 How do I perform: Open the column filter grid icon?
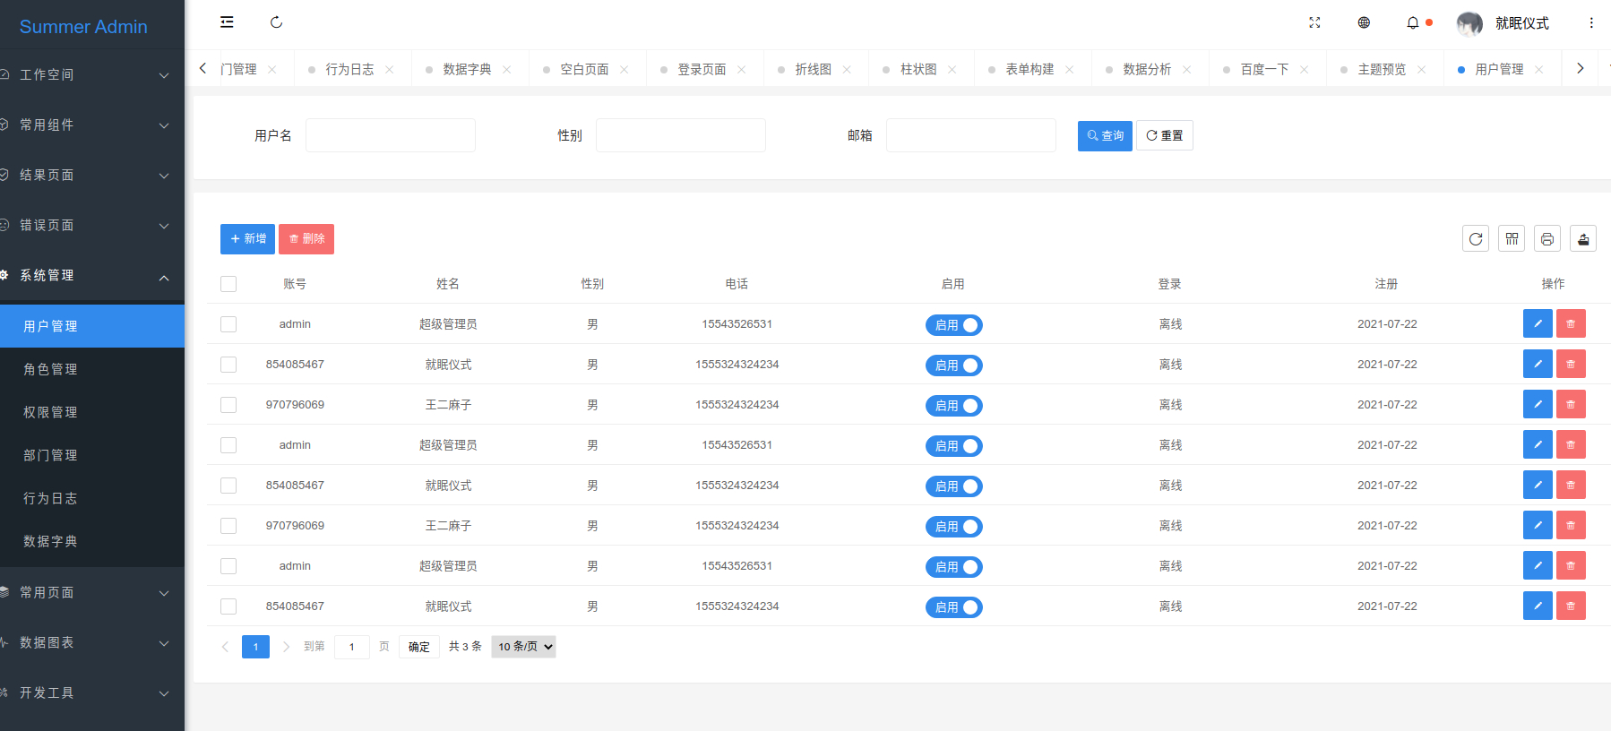(x=1512, y=238)
